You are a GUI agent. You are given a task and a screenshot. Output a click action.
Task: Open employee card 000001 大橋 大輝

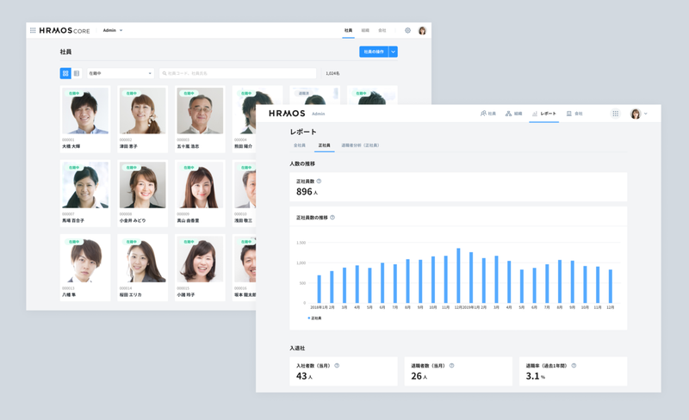click(85, 119)
